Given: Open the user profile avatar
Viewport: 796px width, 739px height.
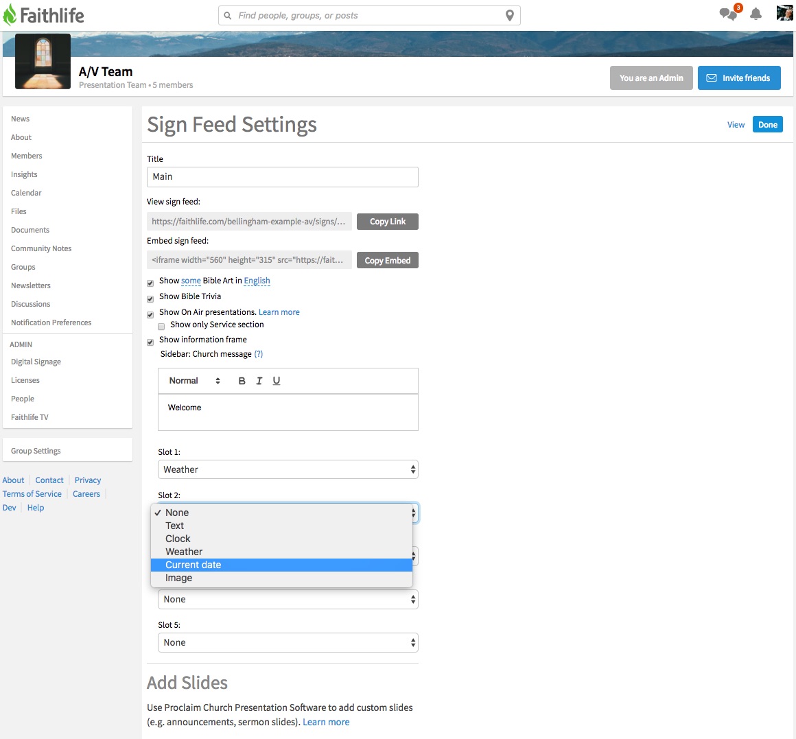Looking at the screenshot, I should tap(784, 12).
